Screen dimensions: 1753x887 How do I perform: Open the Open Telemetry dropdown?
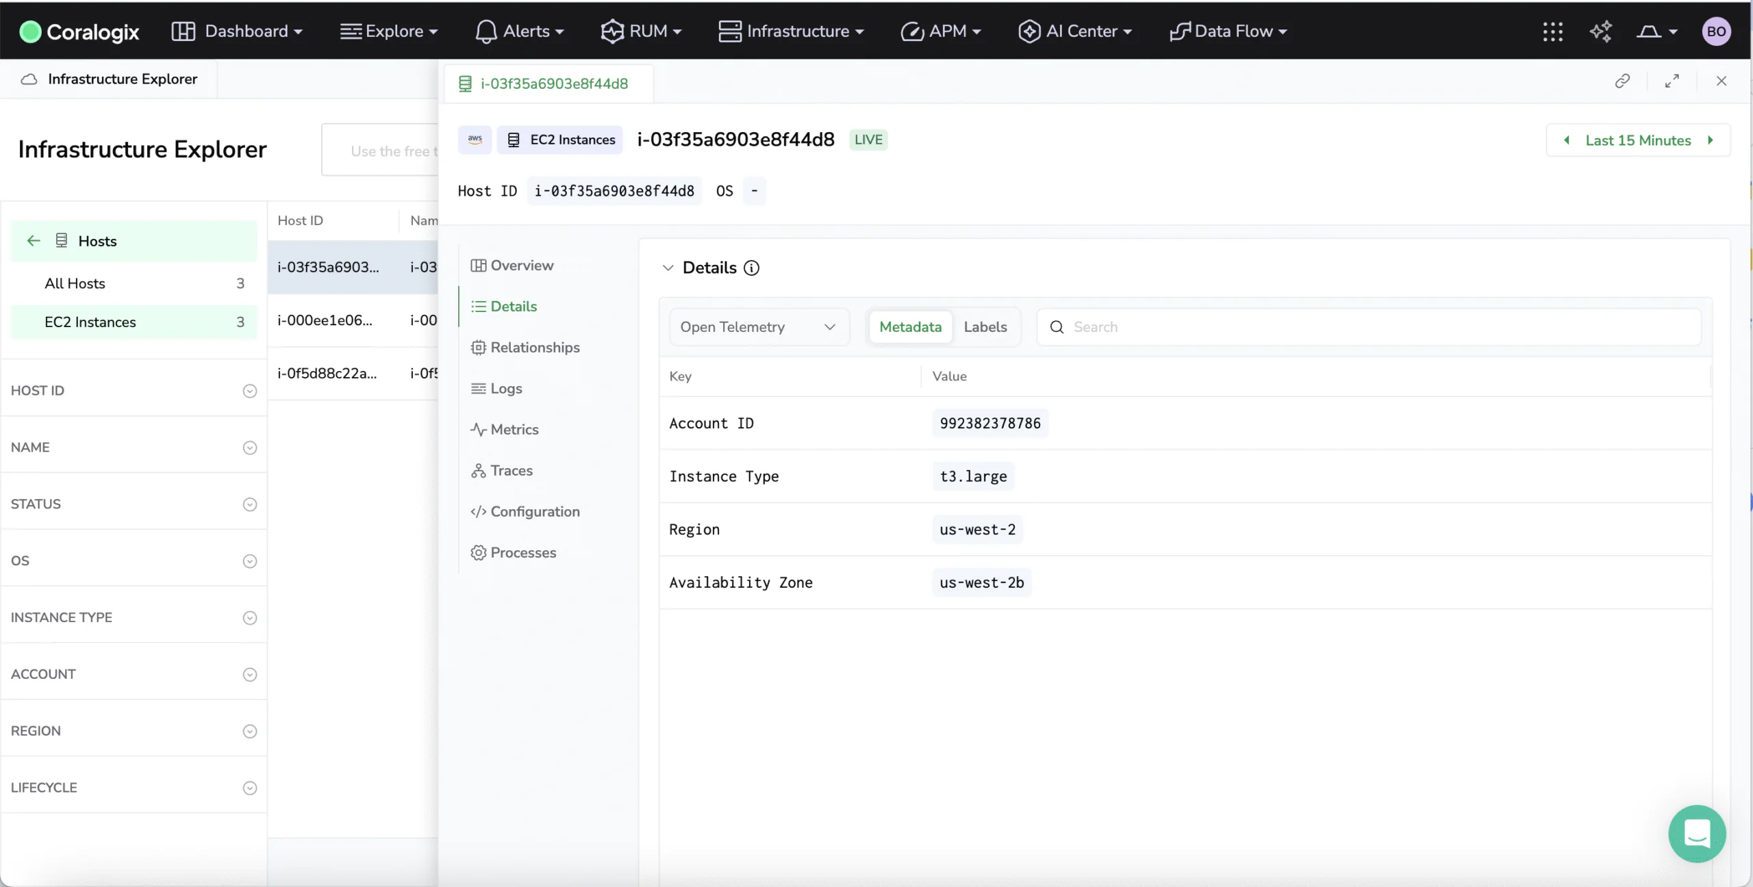click(759, 327)
